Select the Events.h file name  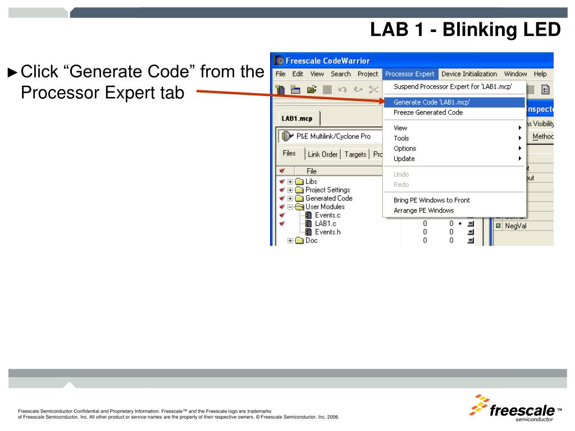(x=327, y=232)
